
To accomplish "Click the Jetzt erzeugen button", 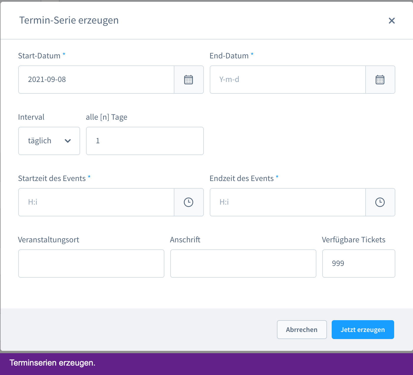I will click(x=363, y=330).
